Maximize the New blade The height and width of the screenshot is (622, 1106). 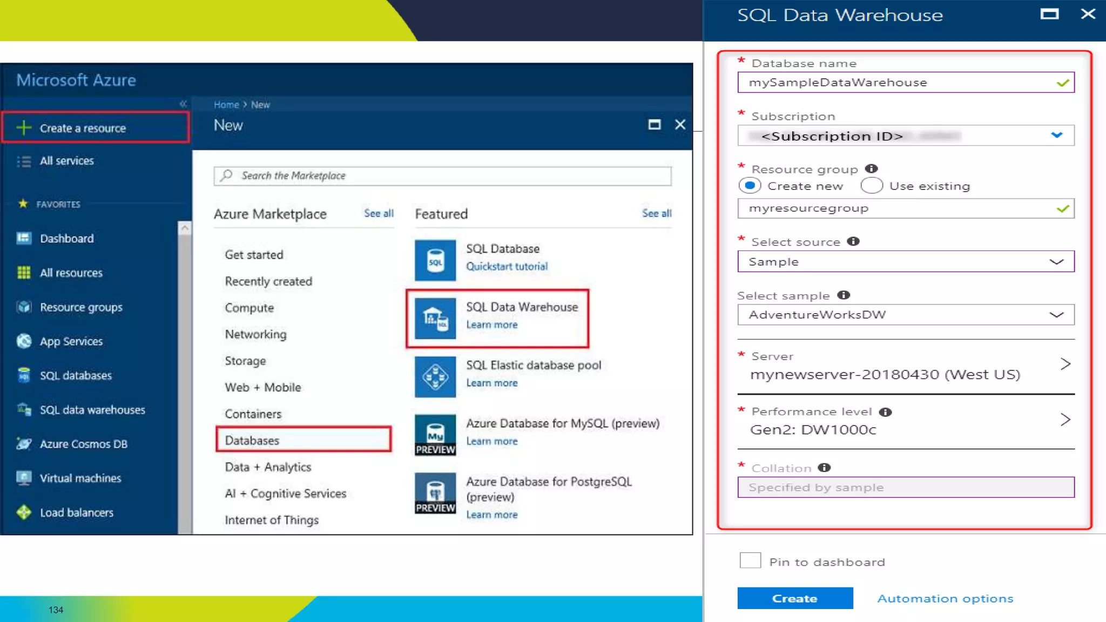(x=654, y=125)
